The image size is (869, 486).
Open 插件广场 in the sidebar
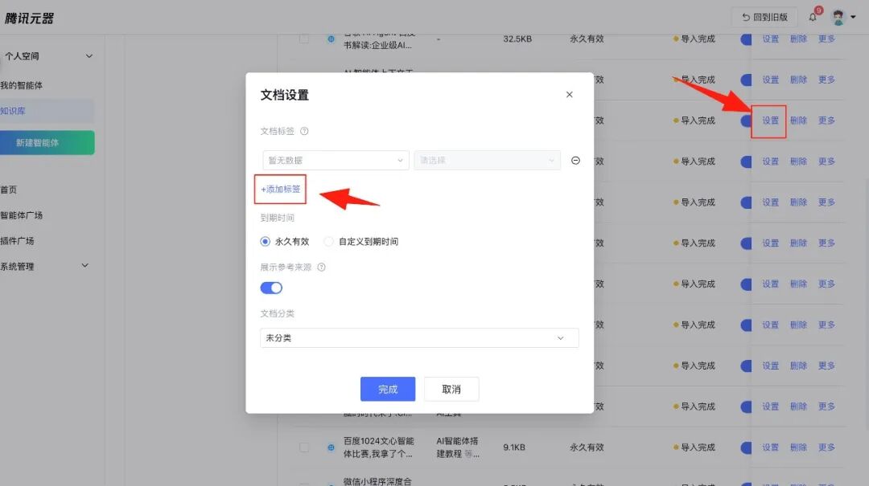[x=17, y=241]
